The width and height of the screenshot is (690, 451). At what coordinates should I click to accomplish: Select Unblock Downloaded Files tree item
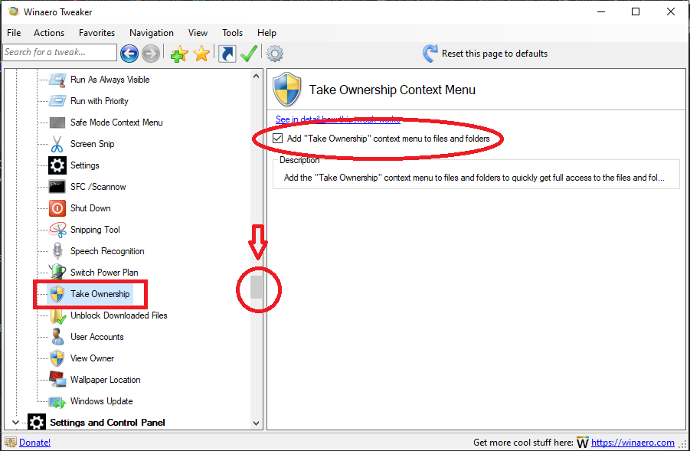[x=119, y=315]
